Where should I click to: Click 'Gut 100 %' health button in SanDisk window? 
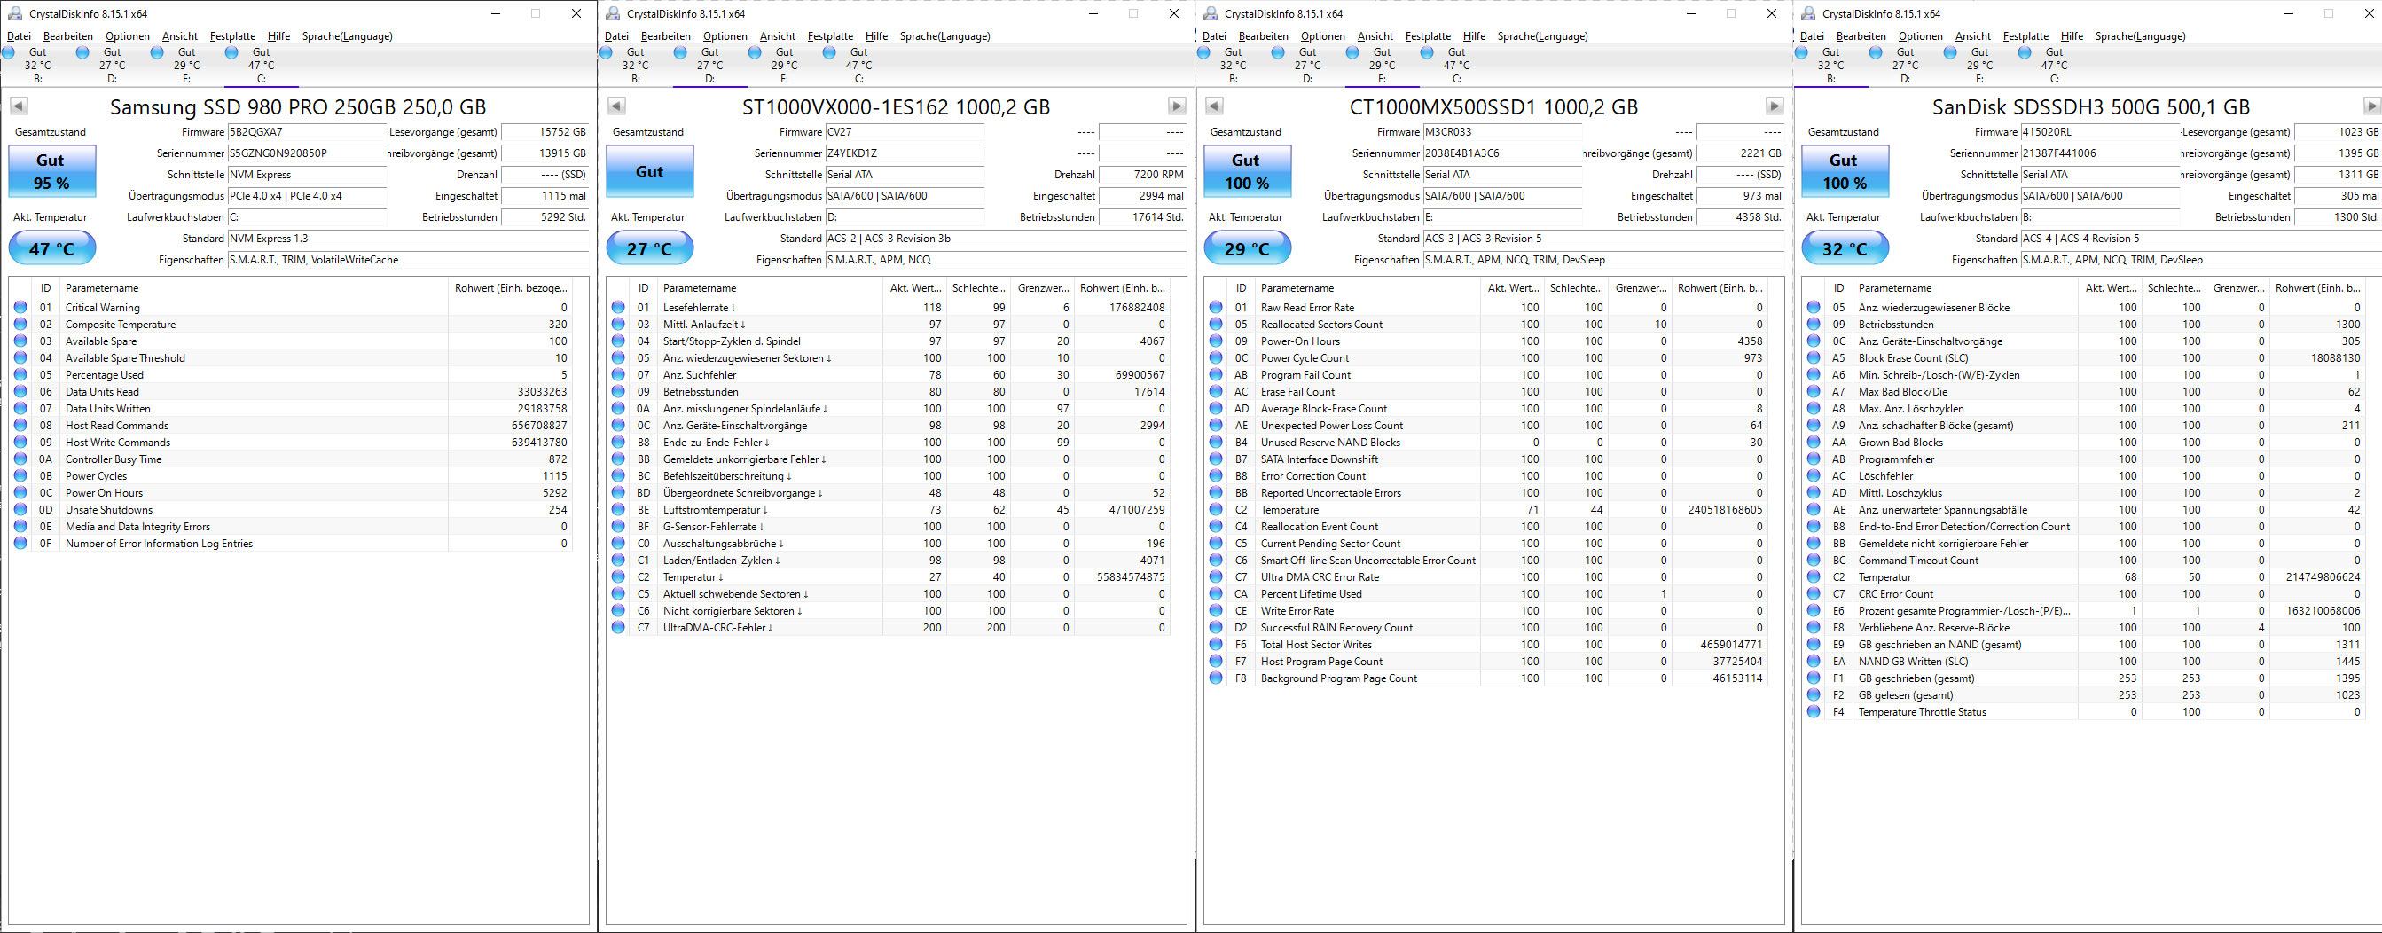pos(1845,171)
